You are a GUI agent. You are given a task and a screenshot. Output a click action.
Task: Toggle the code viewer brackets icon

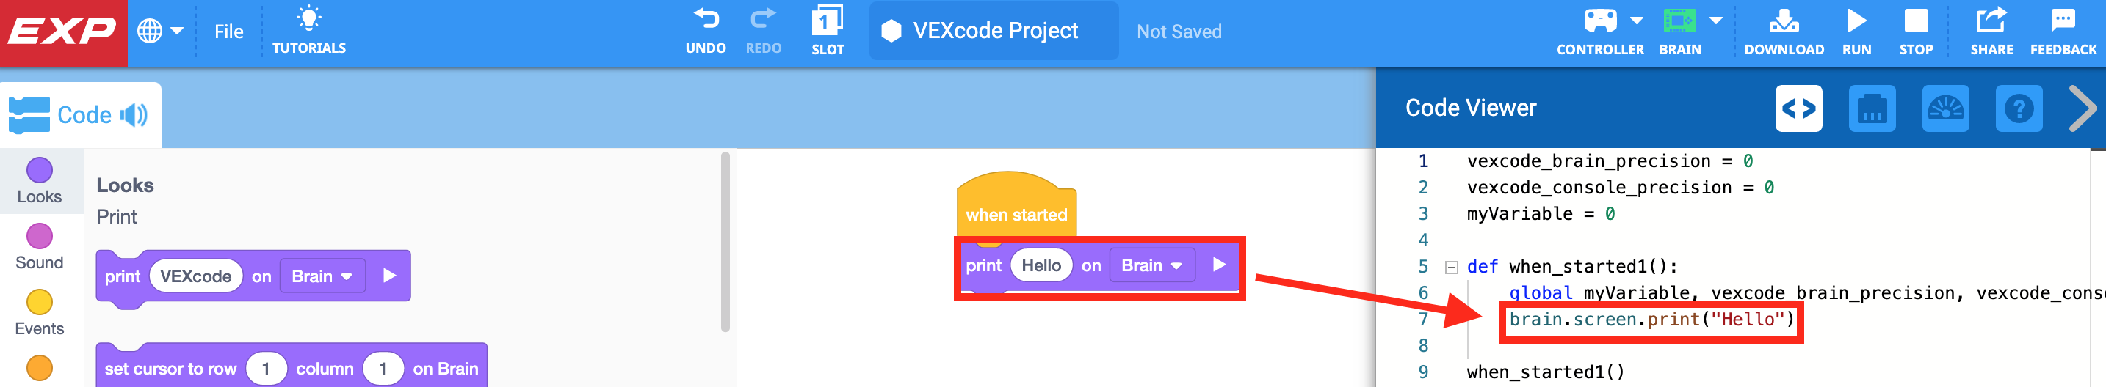(1798, 108)
